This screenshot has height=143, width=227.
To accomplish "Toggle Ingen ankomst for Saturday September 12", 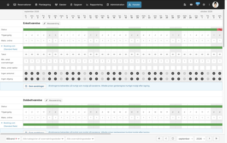I will click(x=91, y=73).
